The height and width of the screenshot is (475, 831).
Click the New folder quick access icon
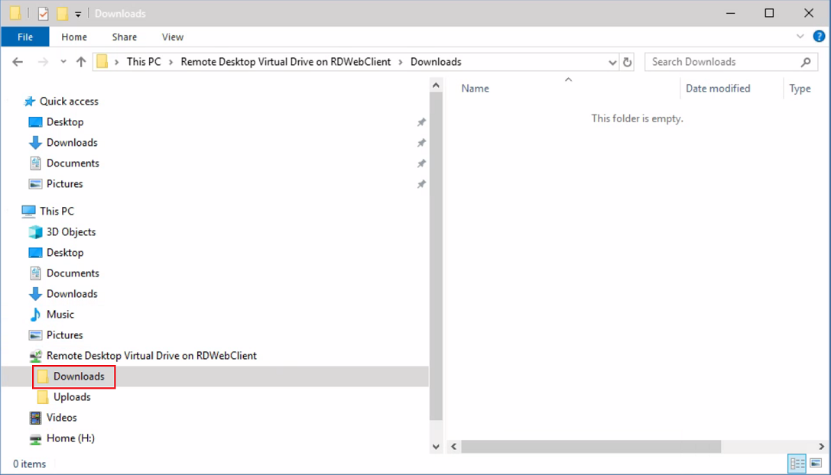tap(63, 14)
